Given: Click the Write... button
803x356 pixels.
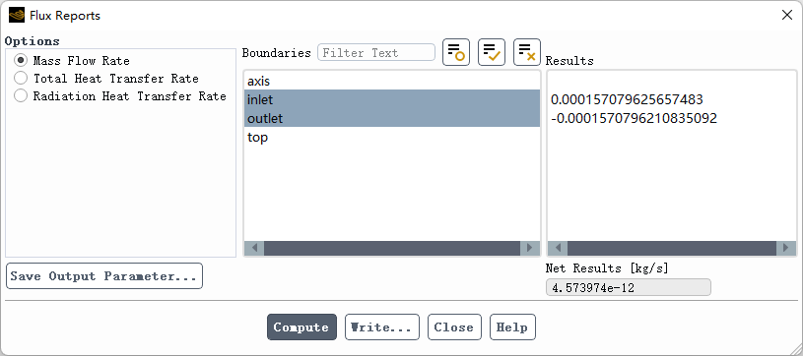Looking at the screenshot, I should [382, 327].
